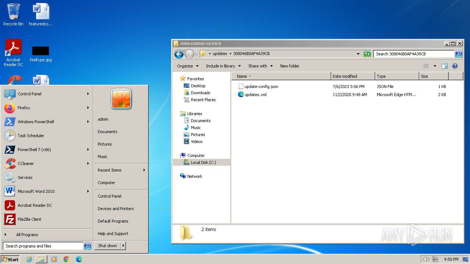Click the Search programs and files box
470x264 pixels.
point(43,246)
